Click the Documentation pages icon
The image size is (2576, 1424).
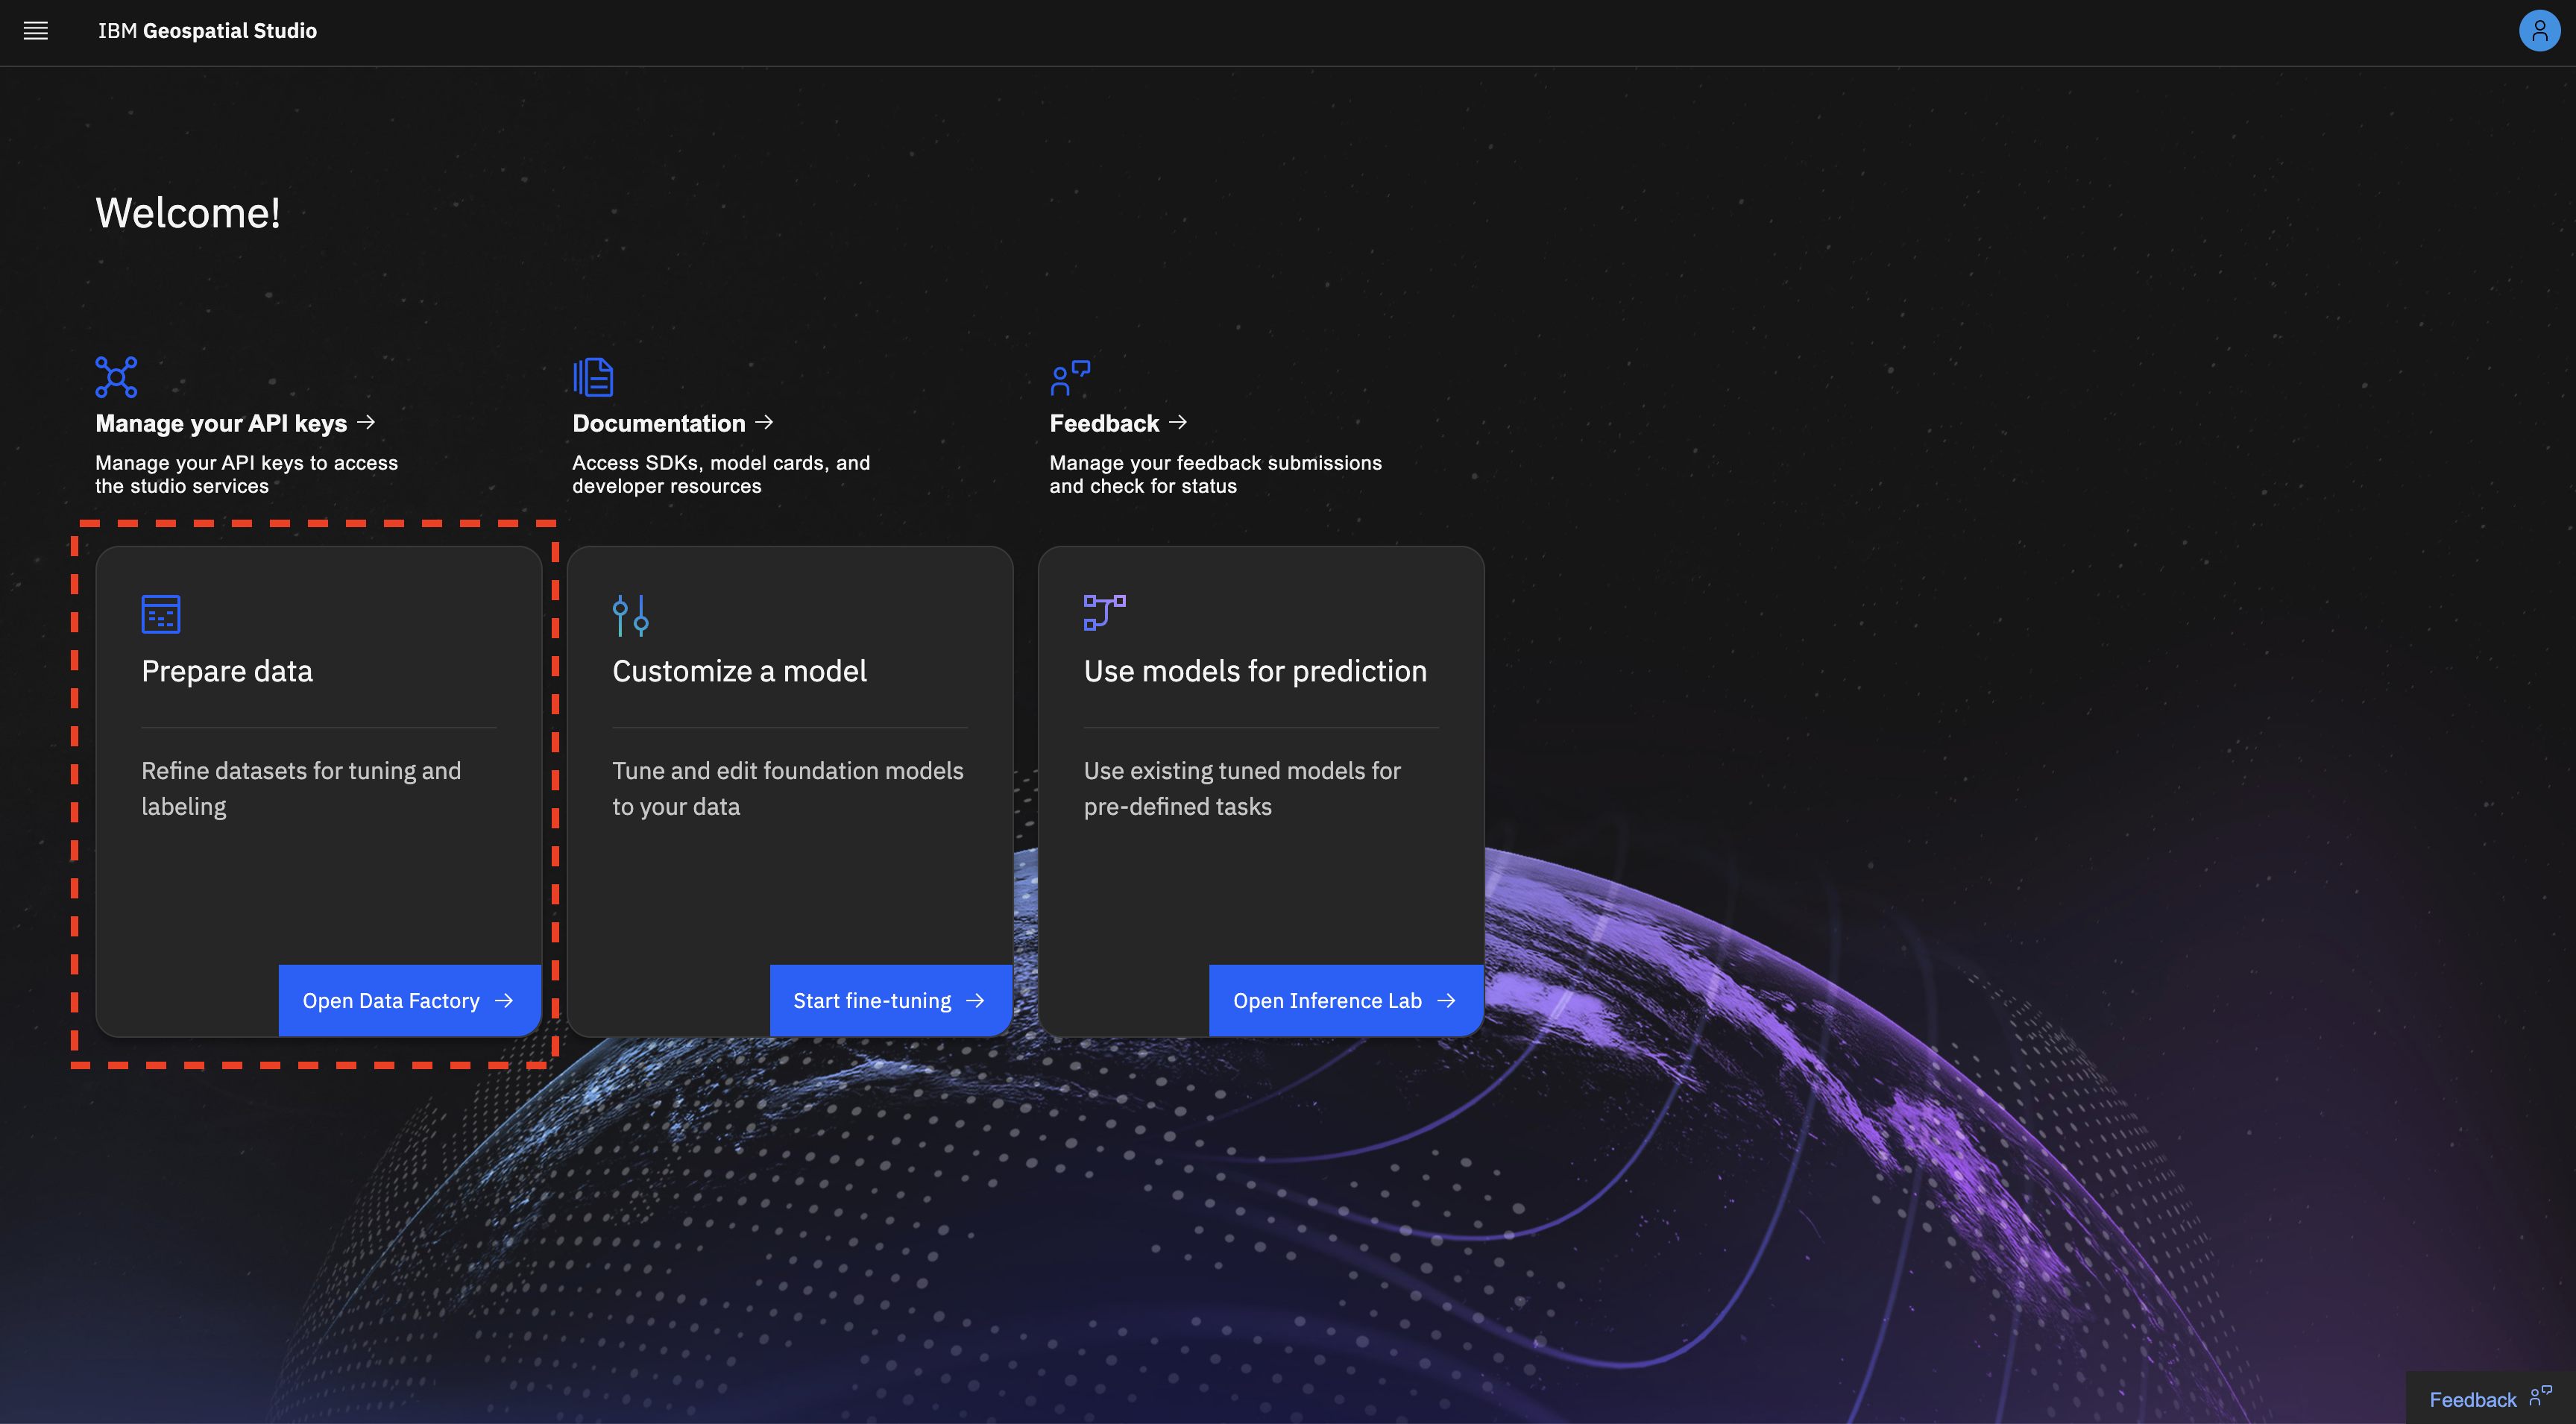[x=593, y=377]
